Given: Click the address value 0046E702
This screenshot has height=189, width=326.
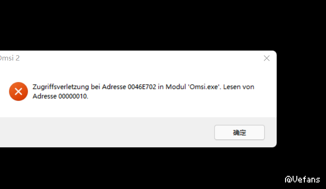Looking at the screenshot, I should pos(142,87).
